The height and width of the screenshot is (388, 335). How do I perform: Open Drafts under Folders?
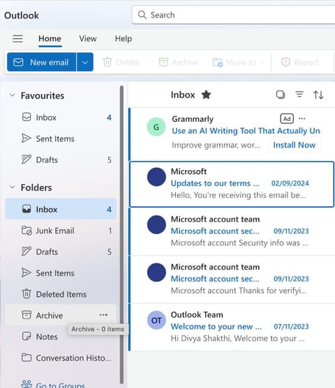click(x=61, y=251)
